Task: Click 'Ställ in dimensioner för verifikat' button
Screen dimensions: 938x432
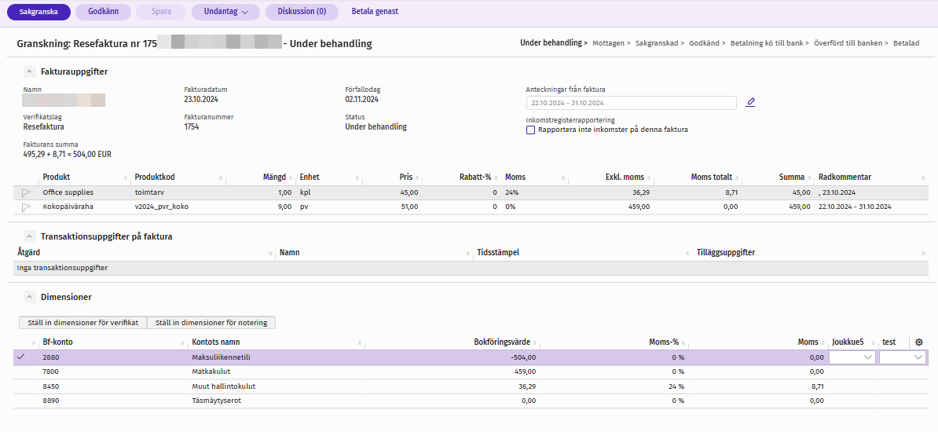Action: [83, 323]
